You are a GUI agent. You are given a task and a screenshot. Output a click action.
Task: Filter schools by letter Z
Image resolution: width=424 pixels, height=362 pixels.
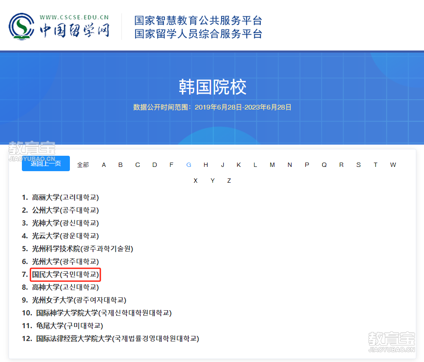[x=229, y=181]
